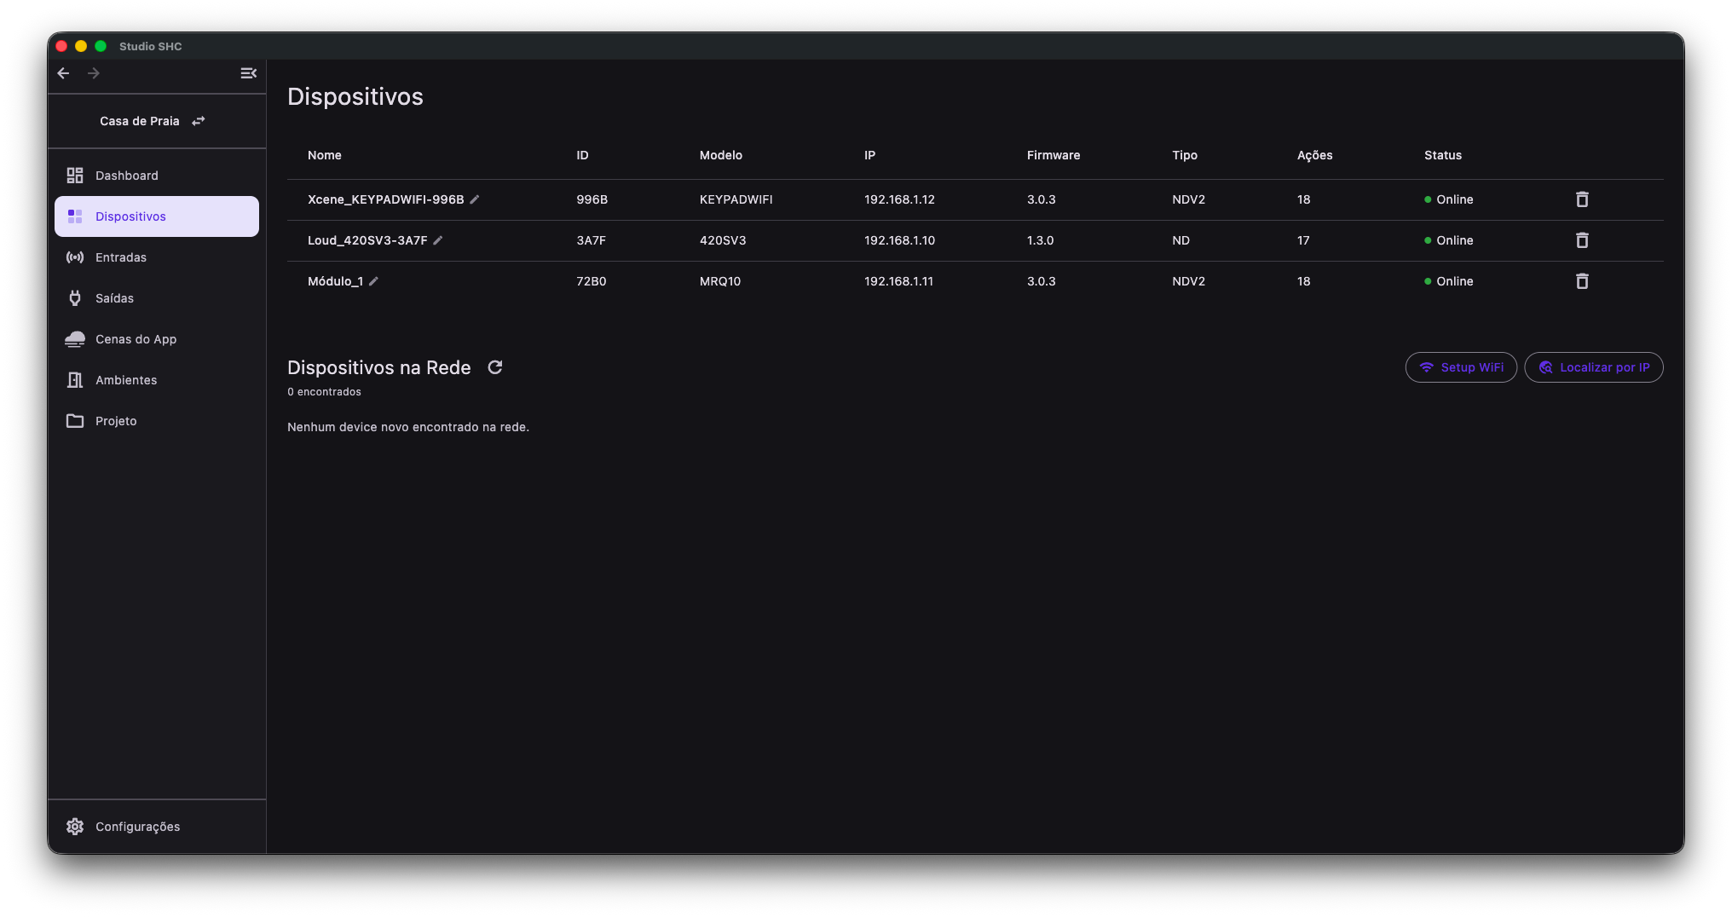Edit name of Loud_420SV3-3A7F with pencil icon
Image resolution: width=1732 pixels, height=917 pixels.
click(x=438, y=240)
